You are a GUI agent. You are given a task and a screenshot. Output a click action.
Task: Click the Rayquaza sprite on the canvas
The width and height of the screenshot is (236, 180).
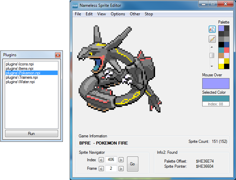(119, 69)
